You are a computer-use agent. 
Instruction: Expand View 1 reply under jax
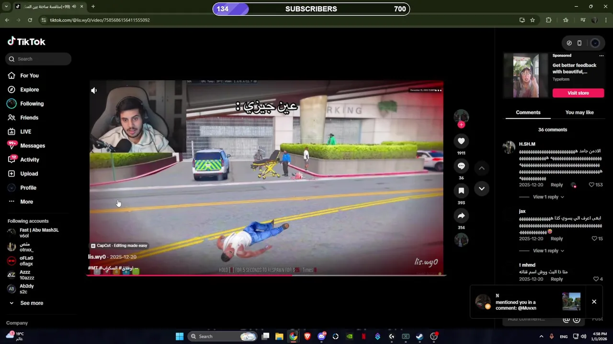click(x=548, y=250)
